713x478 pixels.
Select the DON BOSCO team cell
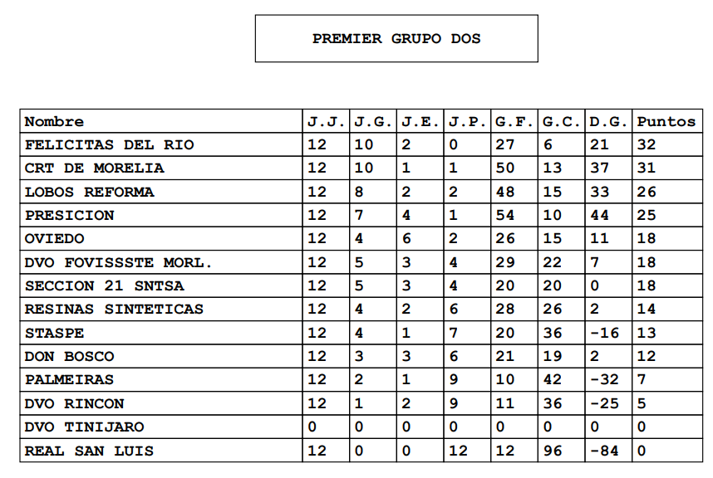(x=70, y=356)
